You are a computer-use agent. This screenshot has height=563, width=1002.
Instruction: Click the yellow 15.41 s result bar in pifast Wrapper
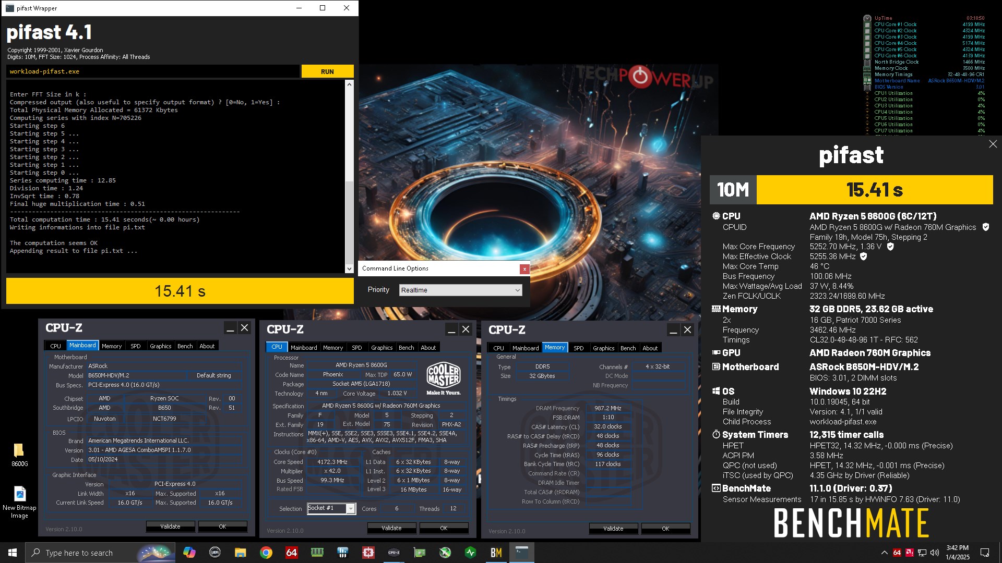click(180, 291)
